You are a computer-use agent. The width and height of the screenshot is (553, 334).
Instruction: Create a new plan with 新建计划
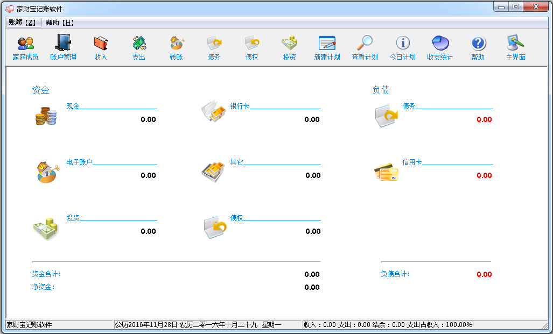click(327, 47)
